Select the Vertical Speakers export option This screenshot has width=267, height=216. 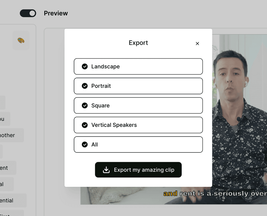pos(138,125)
